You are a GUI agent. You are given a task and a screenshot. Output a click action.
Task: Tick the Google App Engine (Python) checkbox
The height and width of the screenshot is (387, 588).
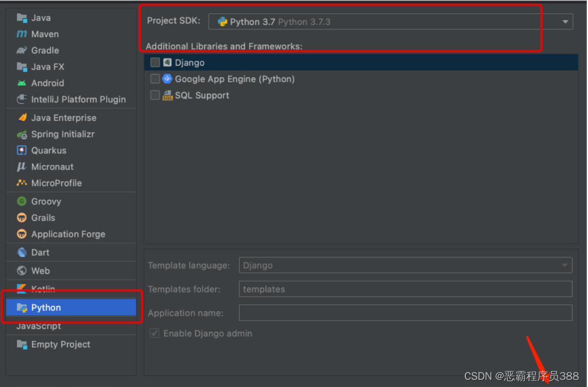pos(155,79)
